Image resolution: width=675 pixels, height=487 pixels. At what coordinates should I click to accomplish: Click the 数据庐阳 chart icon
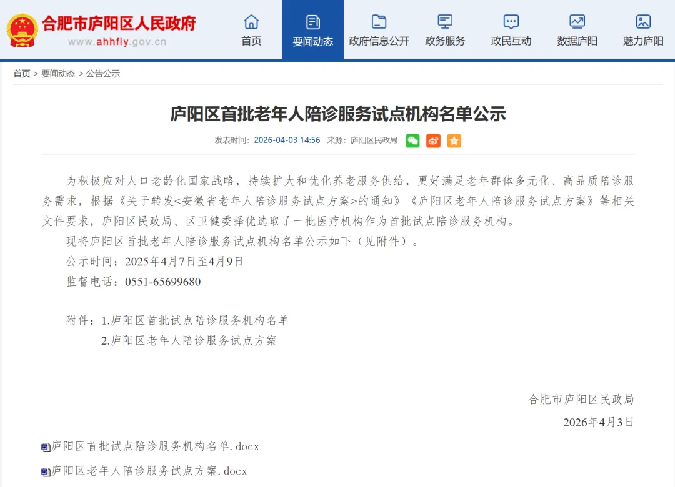coord(577,21)
